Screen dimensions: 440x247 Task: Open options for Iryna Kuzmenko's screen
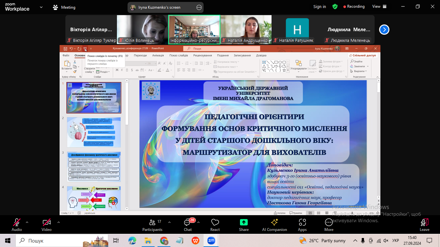pos(199,7)
